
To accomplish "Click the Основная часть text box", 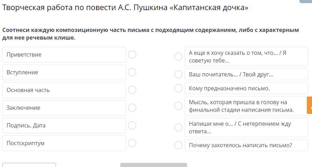I will [x=64, y=90].
